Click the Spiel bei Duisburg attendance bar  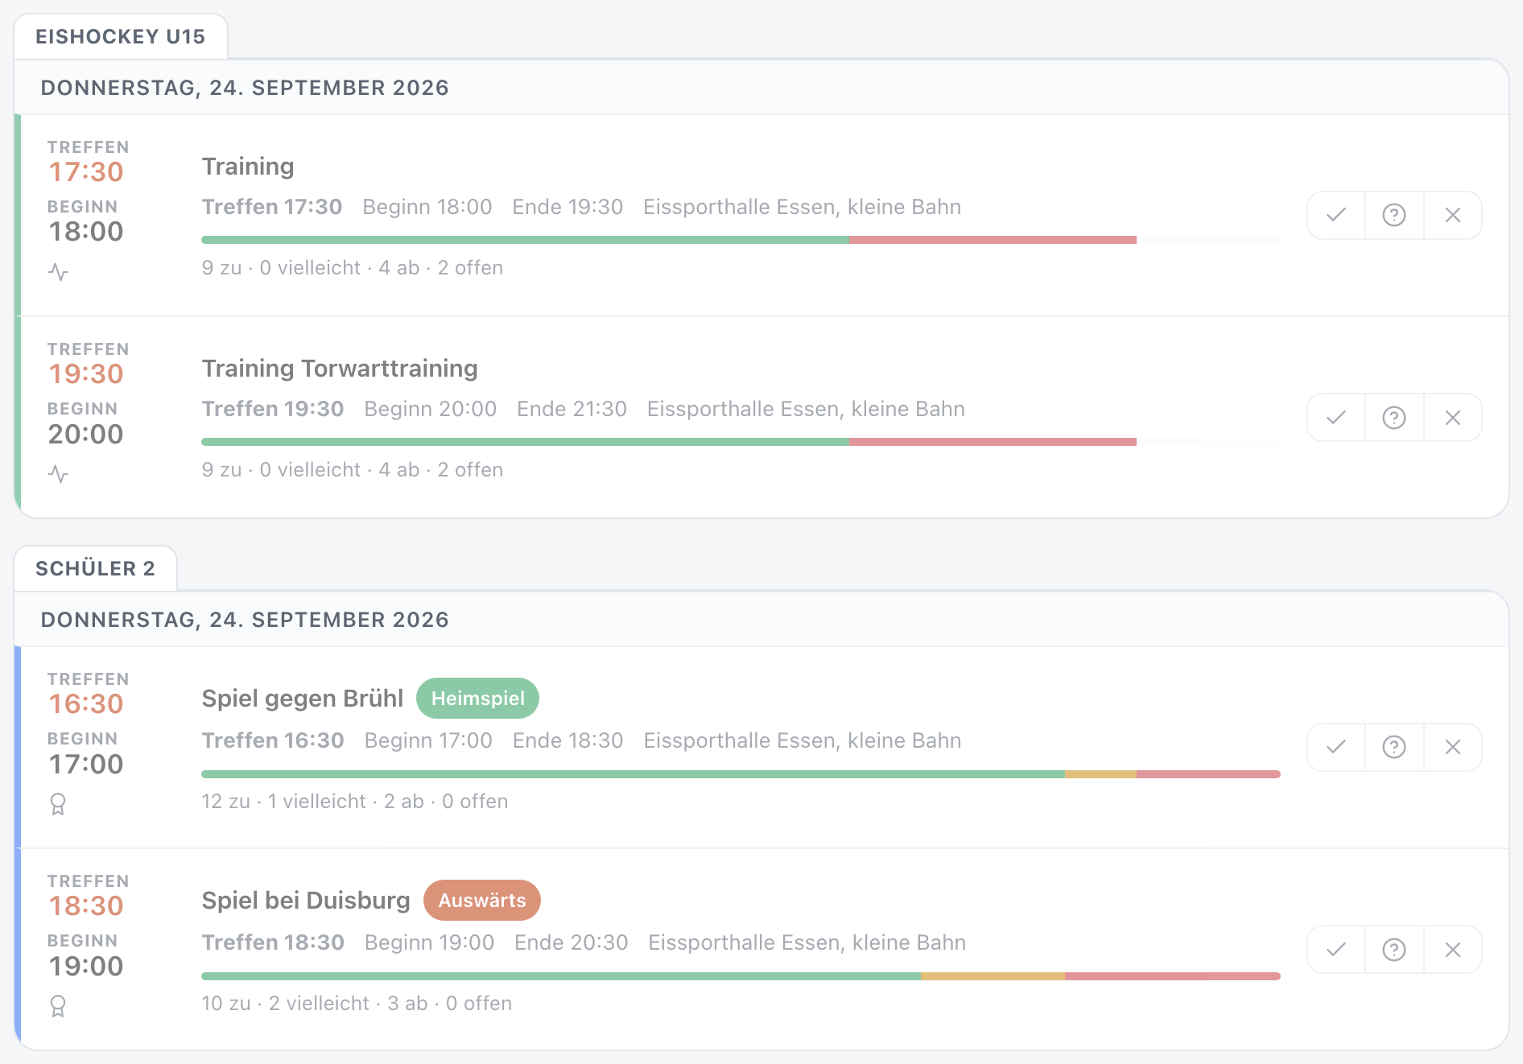coord(741,976)
